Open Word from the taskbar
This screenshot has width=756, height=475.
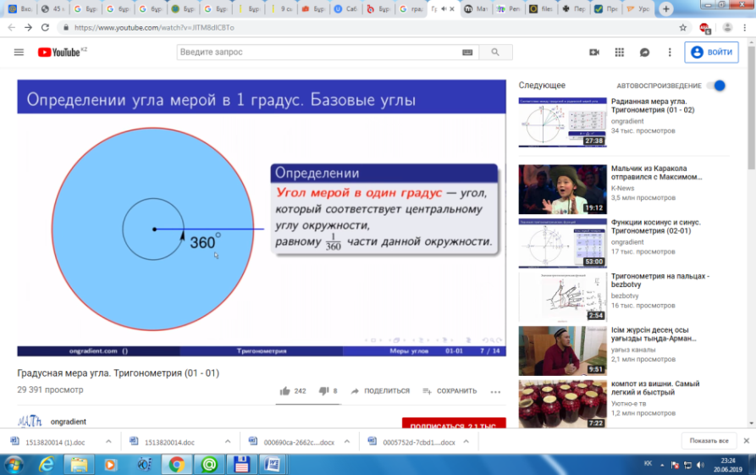click(x=273, y=464)
